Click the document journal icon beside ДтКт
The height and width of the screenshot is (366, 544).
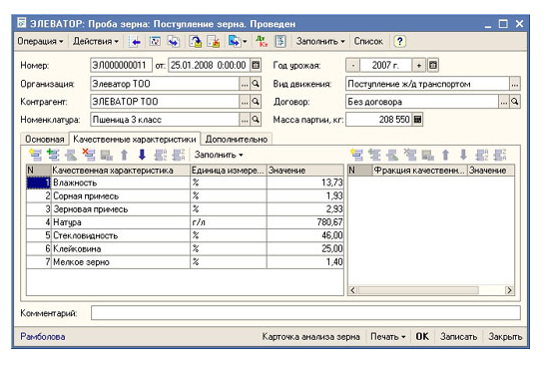[280, 42]
